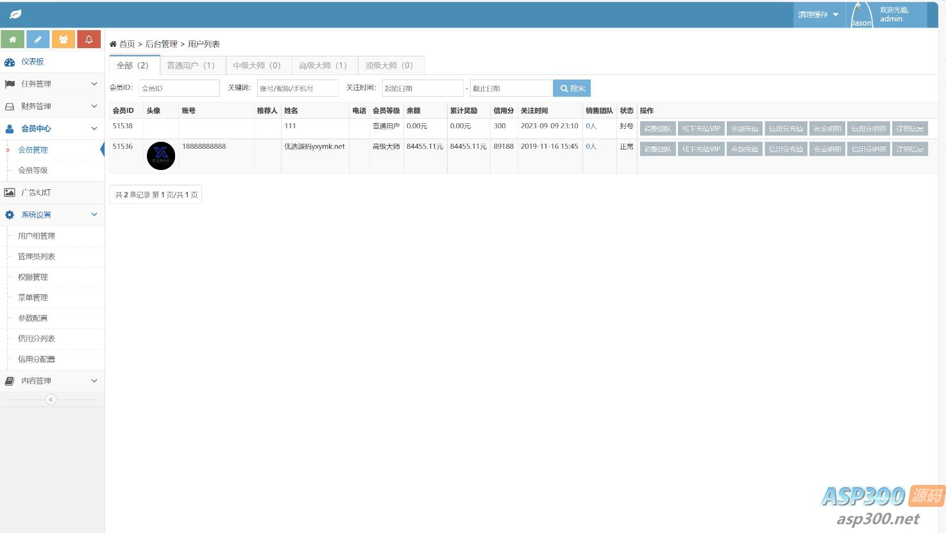
Task: Click the avatar thumbnail of member 51536
Action: pos(161,156)
